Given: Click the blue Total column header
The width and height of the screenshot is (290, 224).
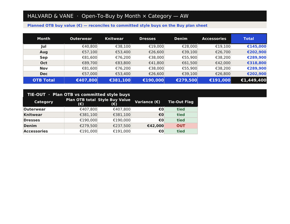Looking at the screenshot, I should point(249,38).
